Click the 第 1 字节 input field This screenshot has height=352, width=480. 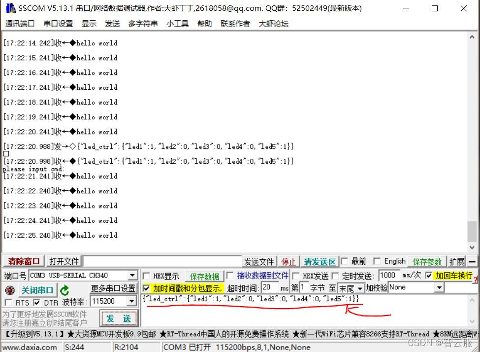304,287
